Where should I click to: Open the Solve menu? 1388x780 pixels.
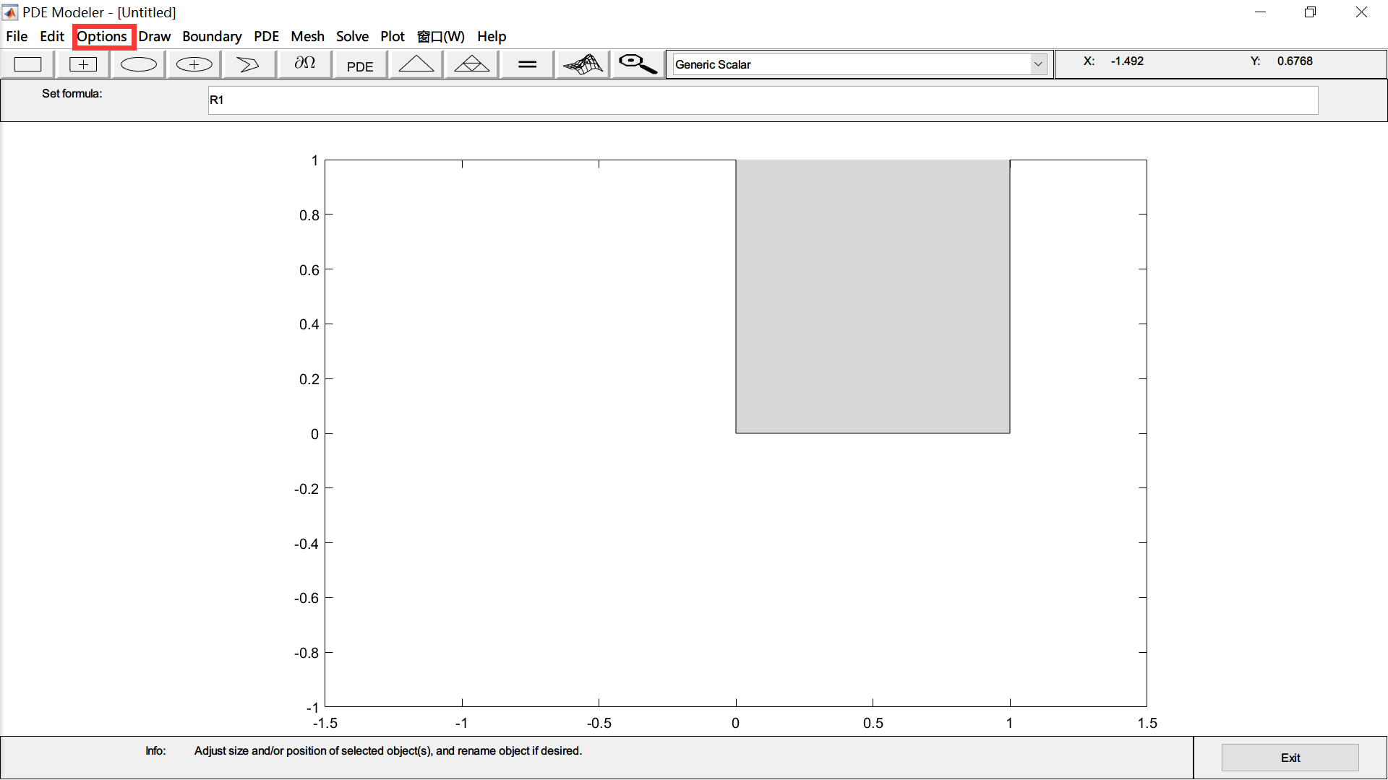click(x=352, y=36)
